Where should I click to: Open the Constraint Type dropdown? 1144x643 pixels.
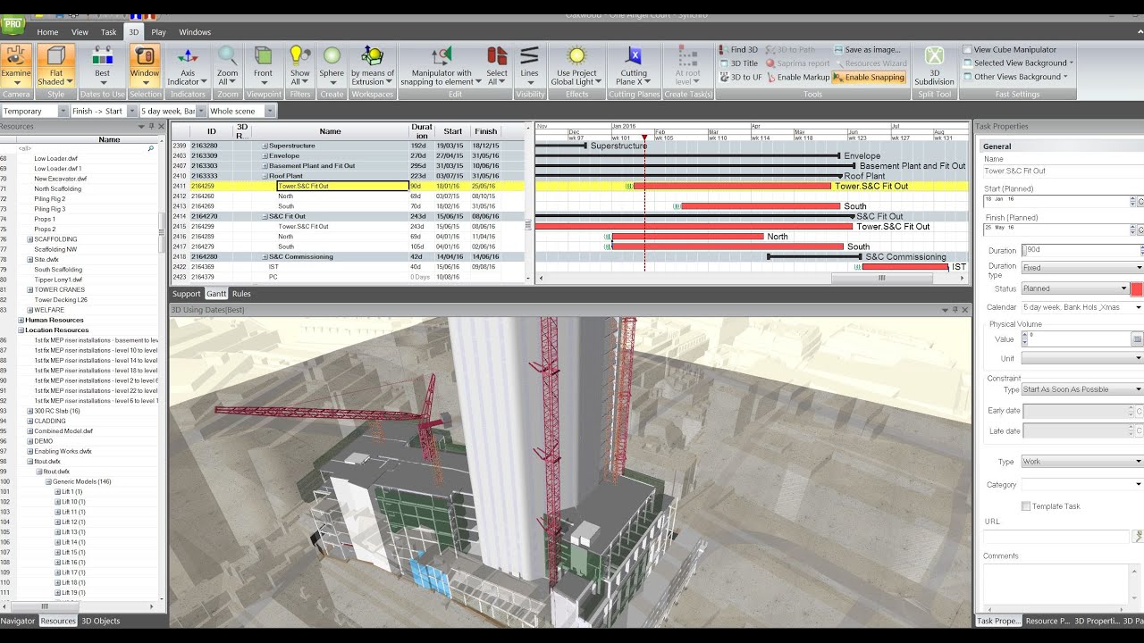tap(1081, 389)
